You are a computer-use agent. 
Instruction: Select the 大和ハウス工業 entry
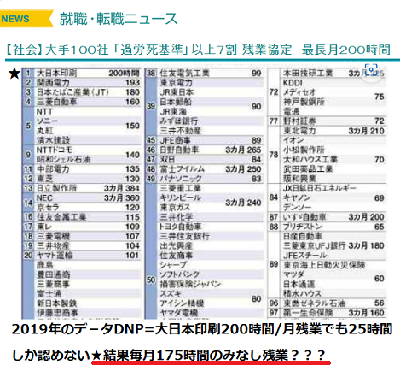click(x=310, y=159)
